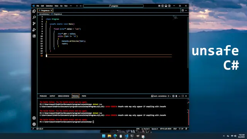Open Terminal app from taskbar

tap(132, 136)
